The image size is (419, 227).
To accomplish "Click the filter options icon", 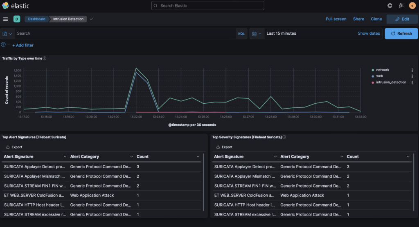I will pos(4,45).
